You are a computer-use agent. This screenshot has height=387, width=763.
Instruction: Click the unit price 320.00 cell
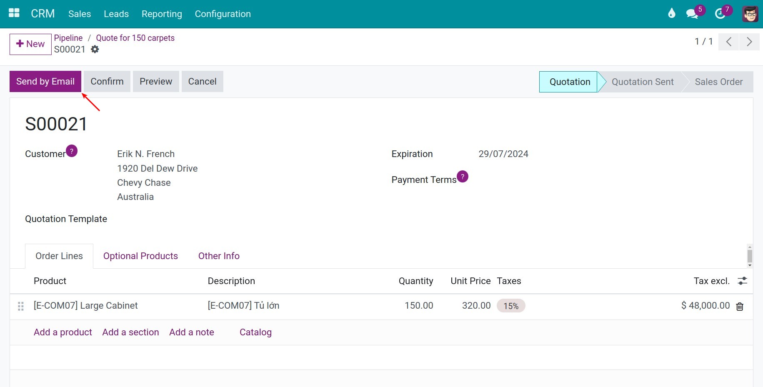click(x=476, y=306)
